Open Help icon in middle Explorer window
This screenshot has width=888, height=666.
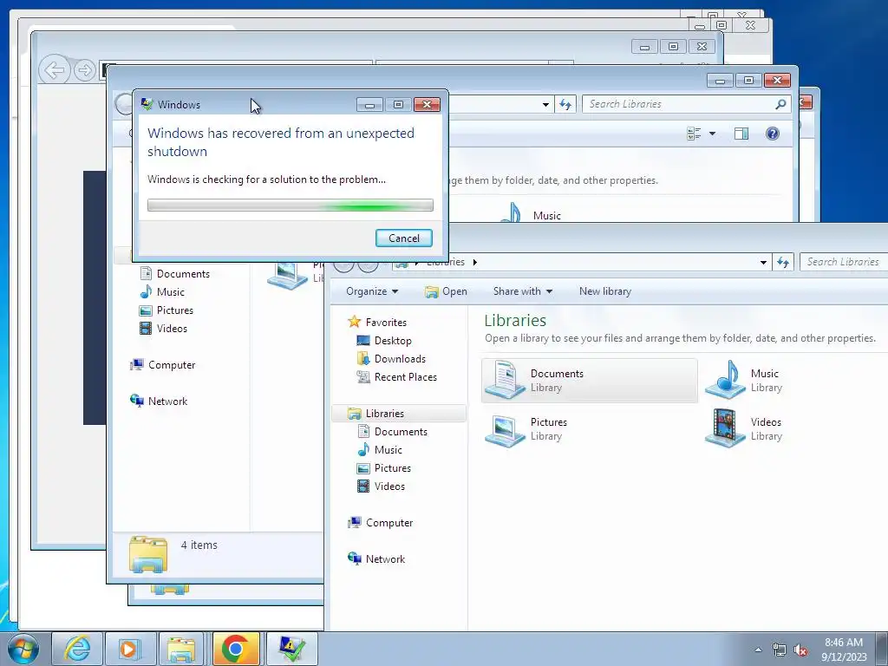[773, 134]
